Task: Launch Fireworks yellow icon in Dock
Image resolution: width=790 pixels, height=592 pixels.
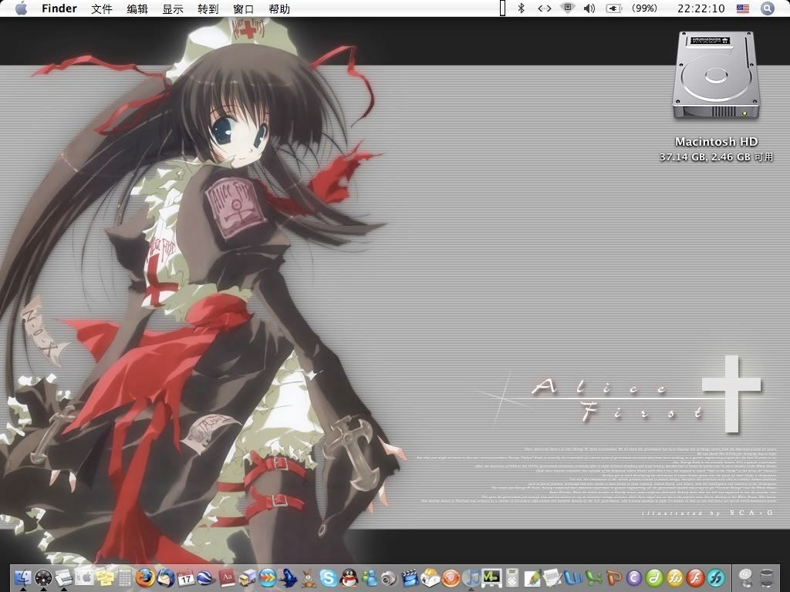Action: (675, 577)
